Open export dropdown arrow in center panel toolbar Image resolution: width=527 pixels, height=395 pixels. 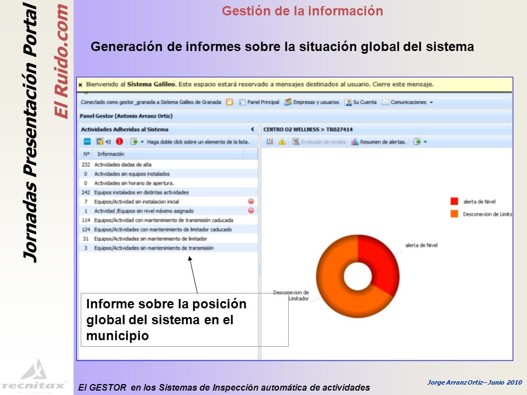425,142
